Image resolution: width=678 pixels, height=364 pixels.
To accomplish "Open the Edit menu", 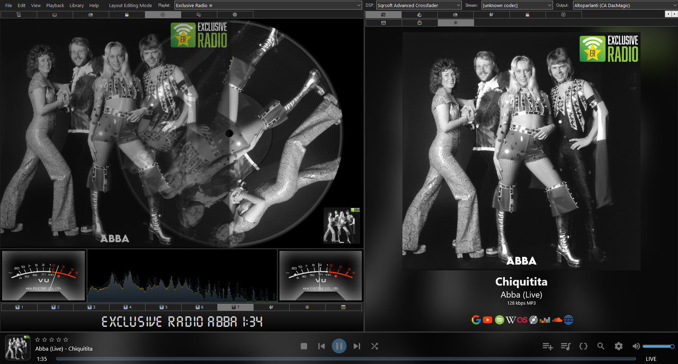I will (21, 5).
